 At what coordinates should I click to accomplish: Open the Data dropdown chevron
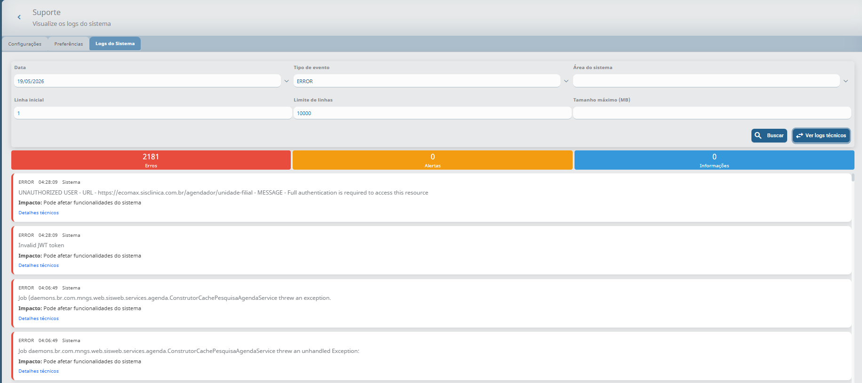[x=287, y=81]
